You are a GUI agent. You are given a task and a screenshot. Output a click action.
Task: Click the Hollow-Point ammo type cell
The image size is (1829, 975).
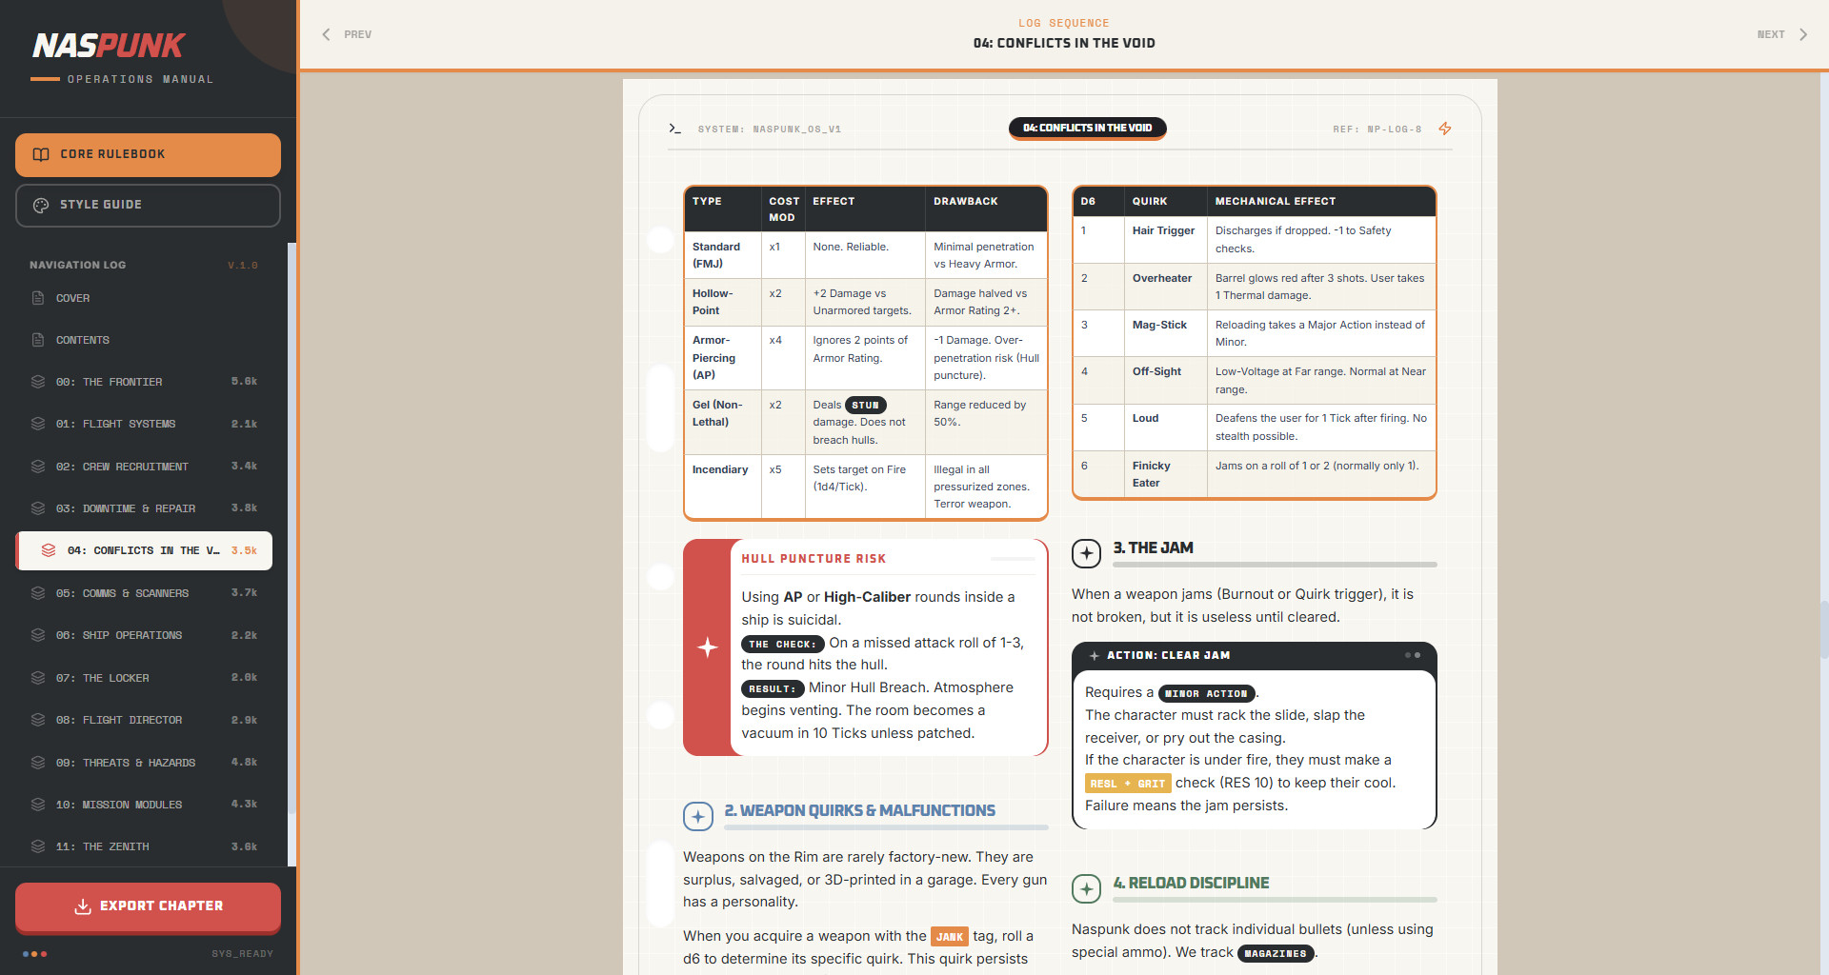pos(723,302)
